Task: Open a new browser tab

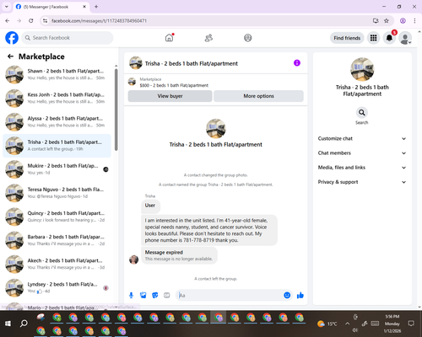Action: pyautogui.click(x=96, y=7)
